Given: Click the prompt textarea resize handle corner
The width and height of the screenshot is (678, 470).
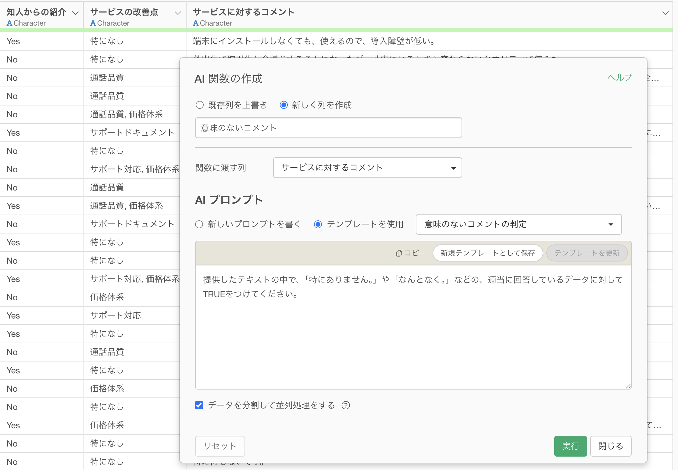Looking at the screenshot, I should tap(628, 386).
